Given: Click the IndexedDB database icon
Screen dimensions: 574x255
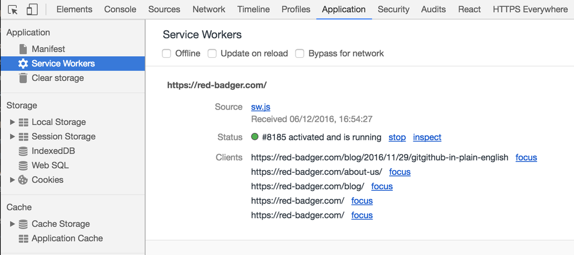Looking at the screenshot, I should pos(24,151).
